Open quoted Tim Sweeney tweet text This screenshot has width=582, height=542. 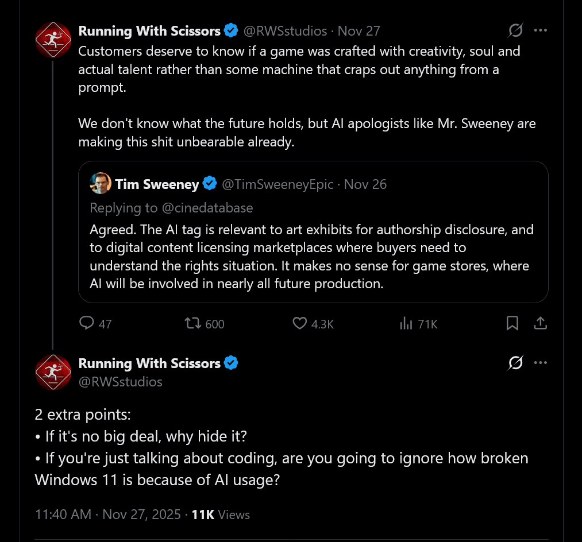311,257
